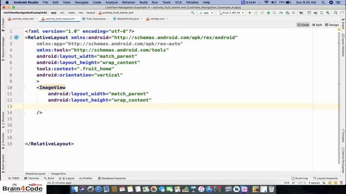Open the Project side panel

pyautogui.click(x=3, y=24)
